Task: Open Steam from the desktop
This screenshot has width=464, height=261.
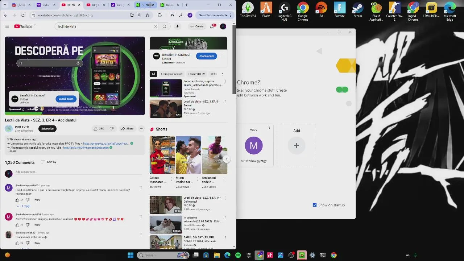Action: [358, 11]
